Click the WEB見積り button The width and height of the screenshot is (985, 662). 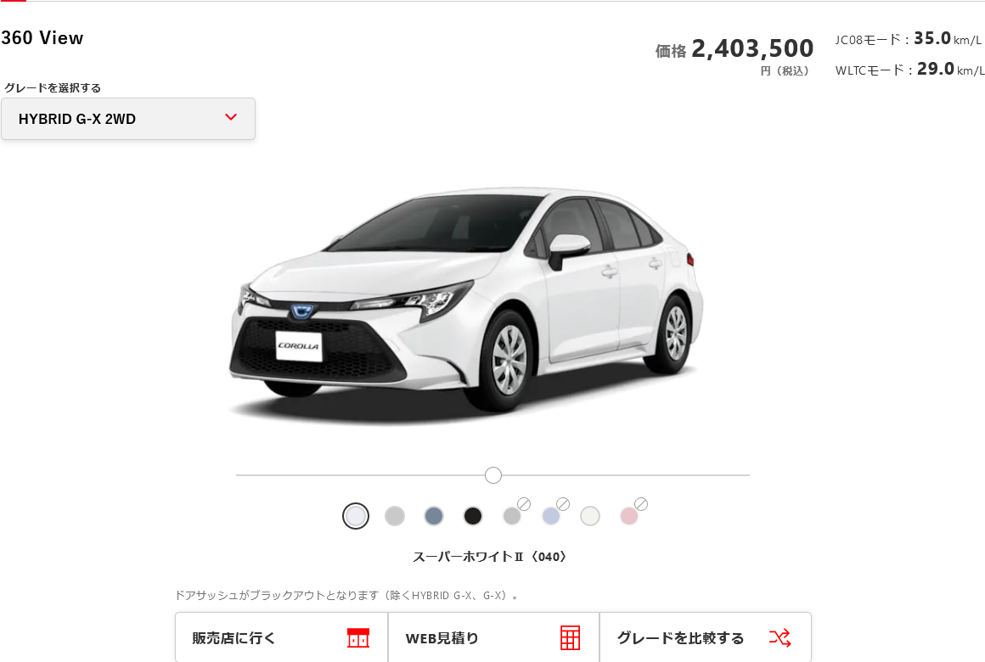click(x=493, y=637)
